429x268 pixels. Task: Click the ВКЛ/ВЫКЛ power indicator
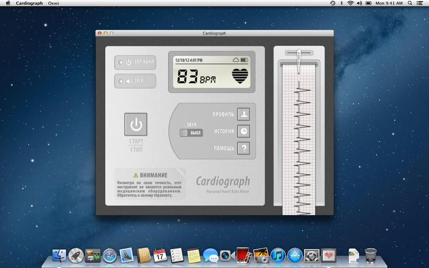click(x=135, y=62)
